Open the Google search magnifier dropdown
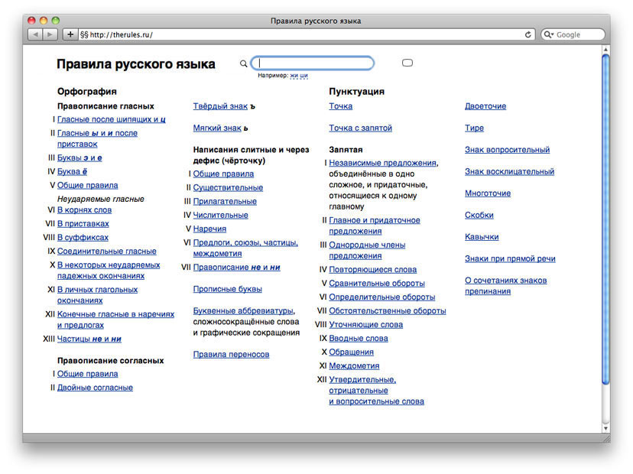This screenshot has height=474, width=633. (549, 34)
